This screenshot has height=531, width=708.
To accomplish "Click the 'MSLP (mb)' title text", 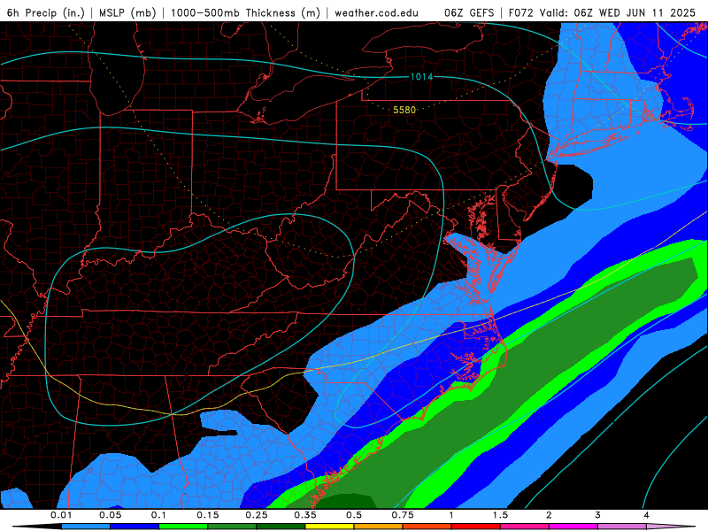I will pos(127,12).
